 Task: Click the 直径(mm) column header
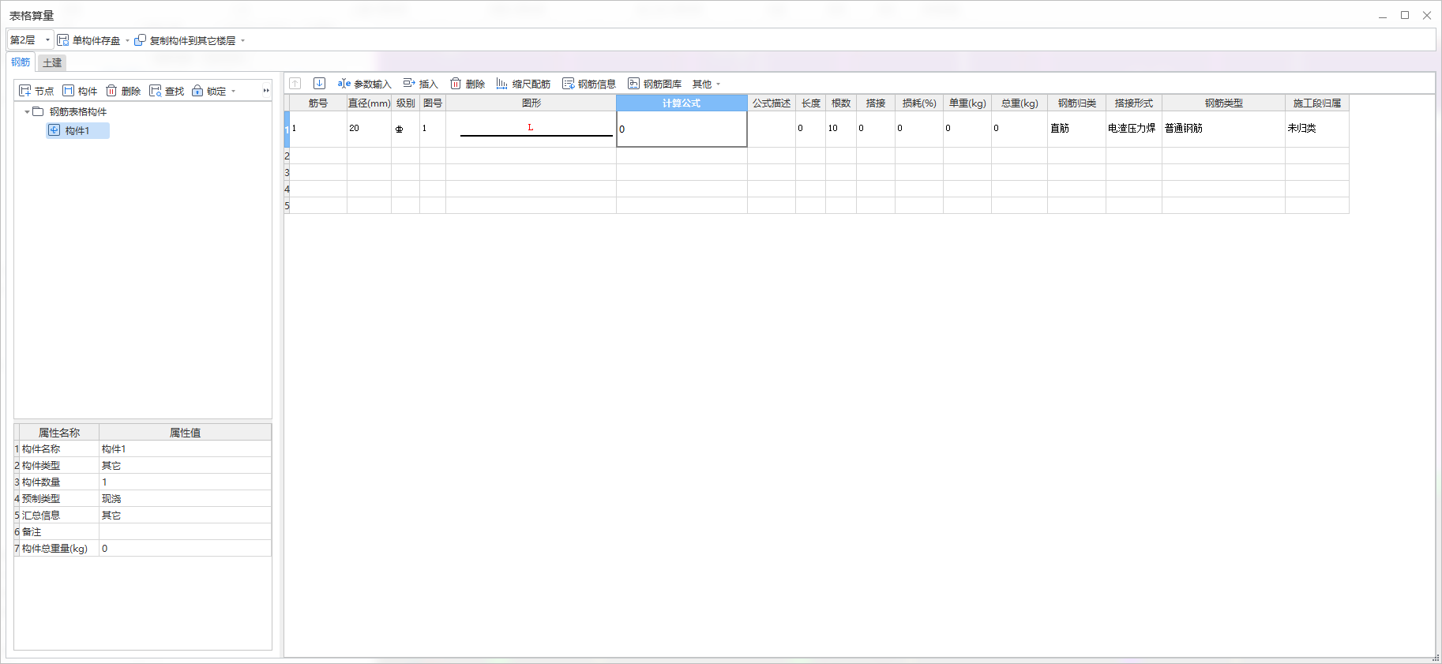(369, 103)
